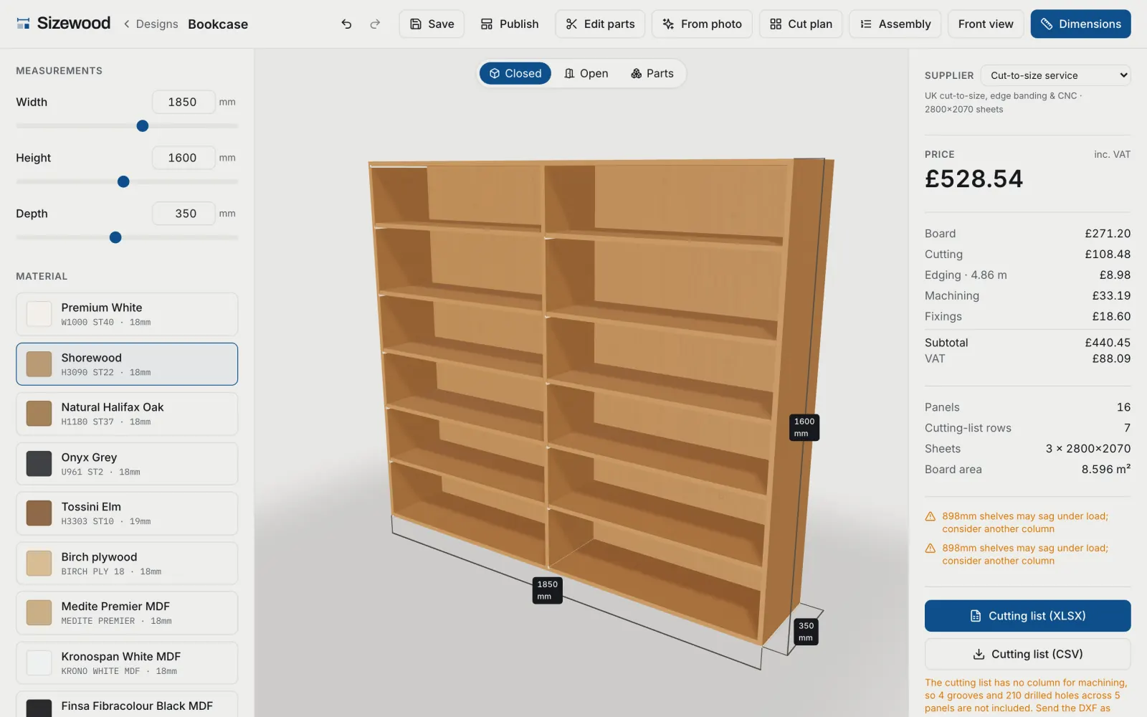Toggle Dimensions display
The image size is (1147, 717).
click(1080, 24)
